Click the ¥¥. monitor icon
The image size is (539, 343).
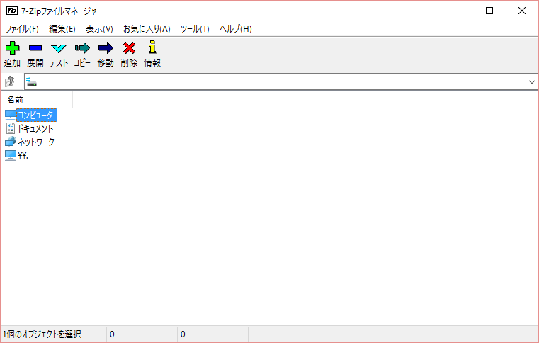click(x=11, y=155)
